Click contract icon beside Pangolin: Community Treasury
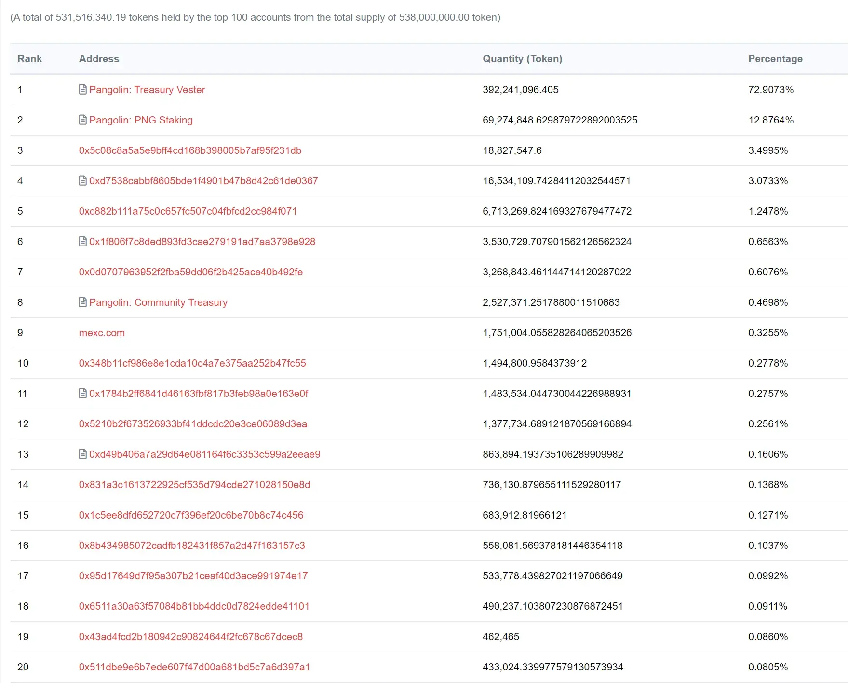Image resolution: width=848 pixels, height=683 pixels. click(x=83, y=302)
